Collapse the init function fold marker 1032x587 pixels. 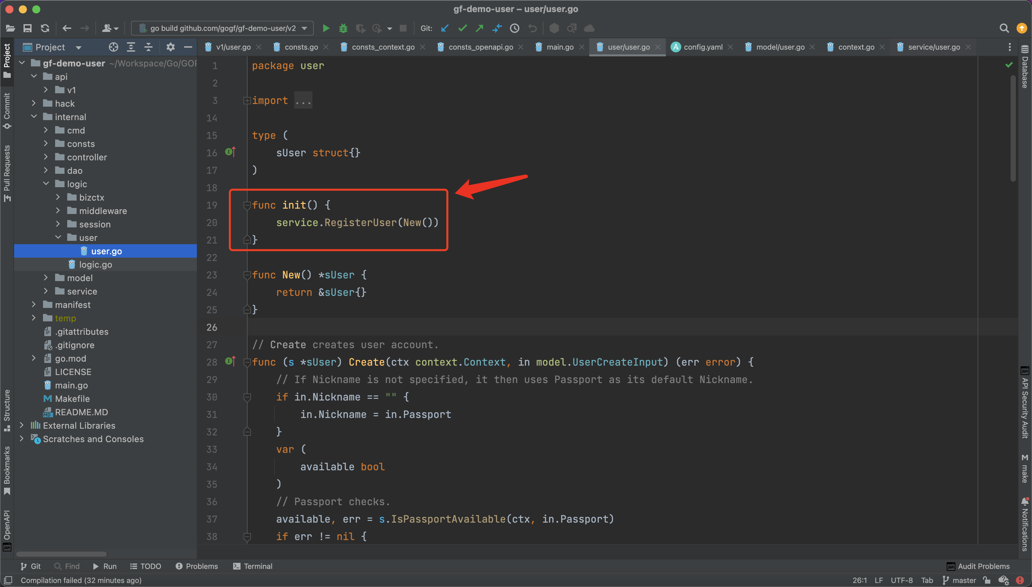click(x=247, y=205)
